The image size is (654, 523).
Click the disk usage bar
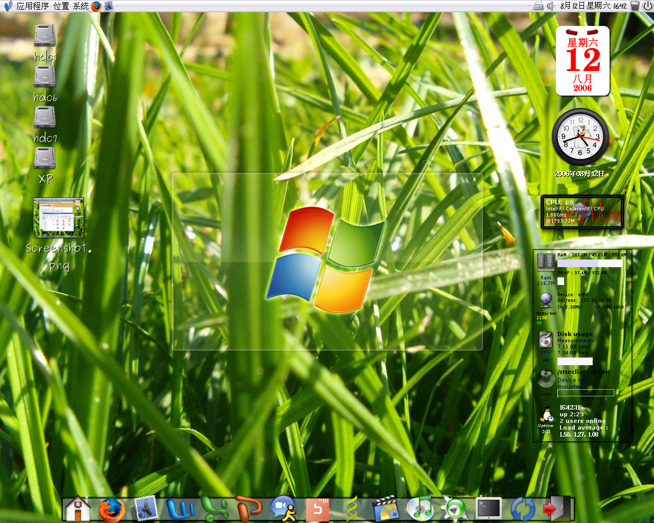(x=575, y=361)
